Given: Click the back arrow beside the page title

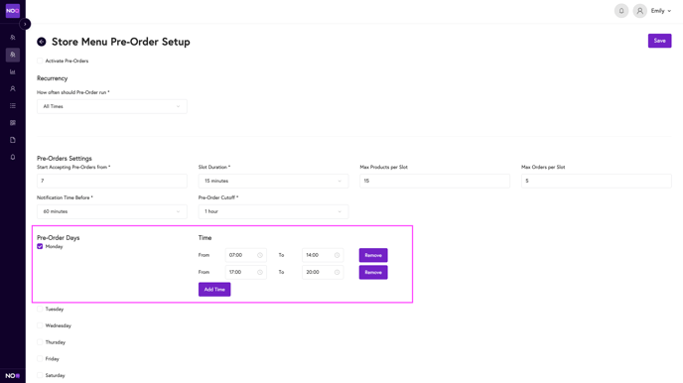Looking at the screenshot, I should pyautogui.click(x=42, y=42).
